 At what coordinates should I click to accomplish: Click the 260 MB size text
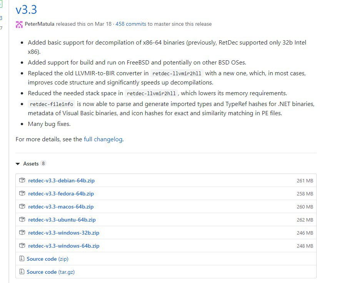(305, 207)
